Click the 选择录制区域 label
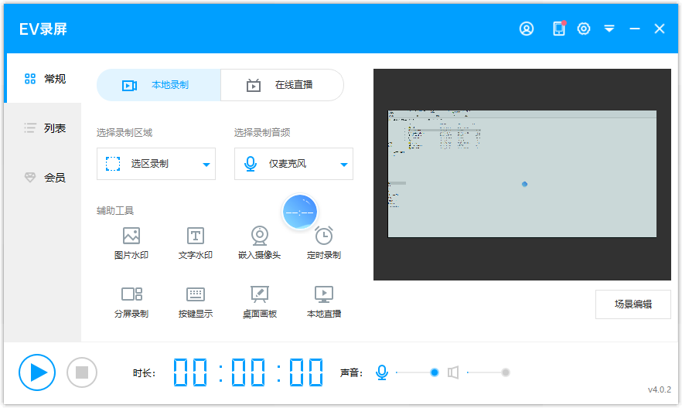This screenshot has height=408, width=682. pos(124,133)
